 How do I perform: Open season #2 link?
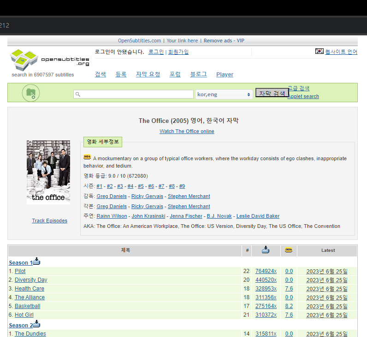coord(110,186)
